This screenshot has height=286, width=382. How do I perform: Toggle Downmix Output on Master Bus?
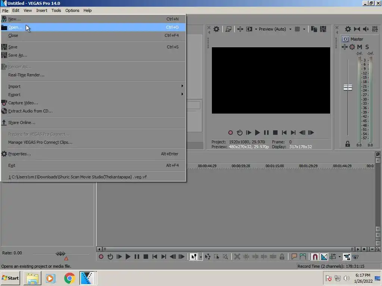coord(357,29)
